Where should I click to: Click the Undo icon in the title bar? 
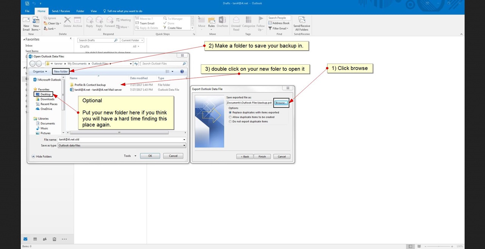34,3
